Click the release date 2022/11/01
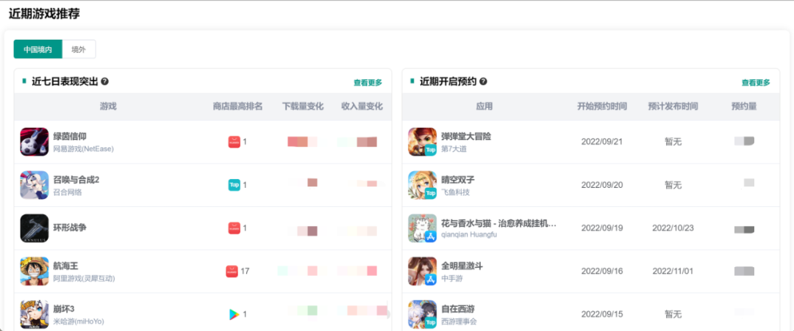 pyautogui.click(x=673, y=272)
